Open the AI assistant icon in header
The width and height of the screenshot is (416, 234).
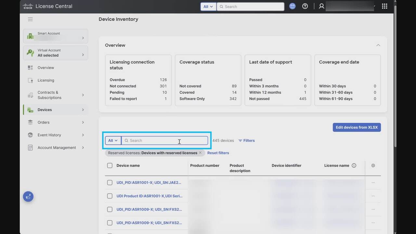(292, 6)
